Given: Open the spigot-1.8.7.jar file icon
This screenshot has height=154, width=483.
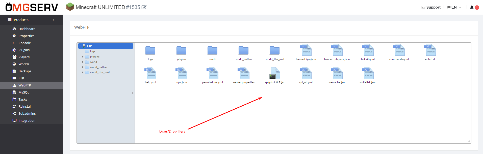Looking at the screenshot, I should point(275,74).
